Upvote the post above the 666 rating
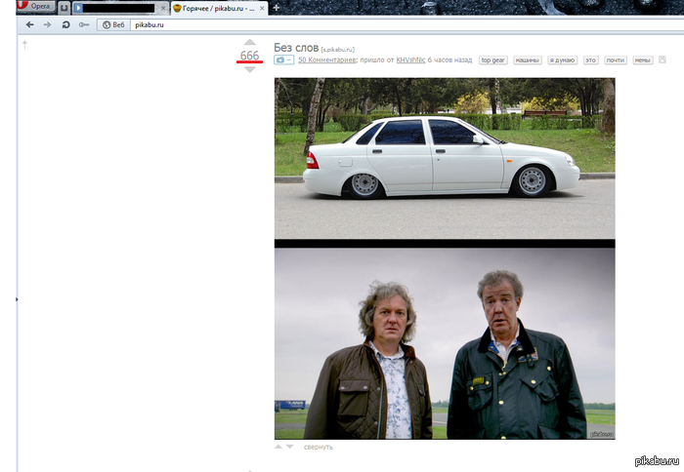The width and height of the screenshot is (684, 472). tap(249, 42)
